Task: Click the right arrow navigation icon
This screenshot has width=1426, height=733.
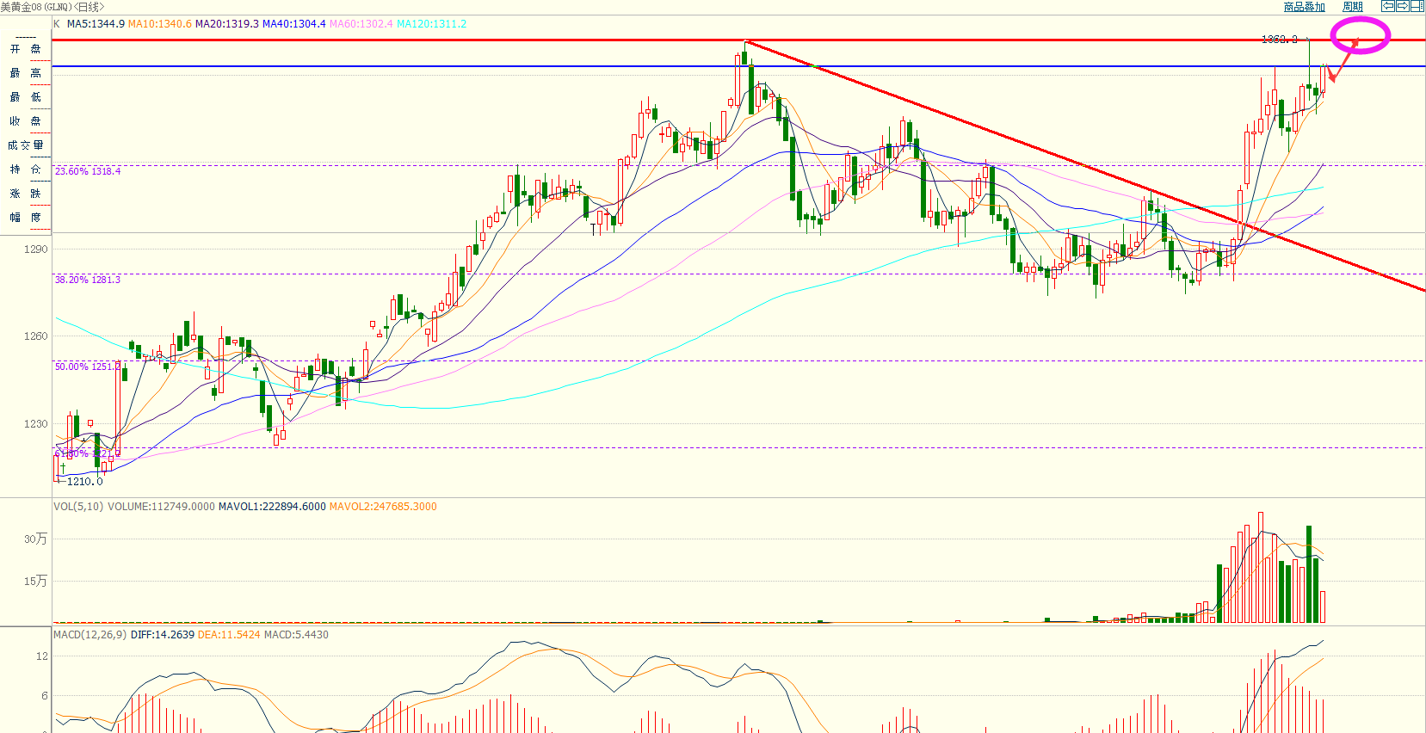Action: tap(1402, 6)
